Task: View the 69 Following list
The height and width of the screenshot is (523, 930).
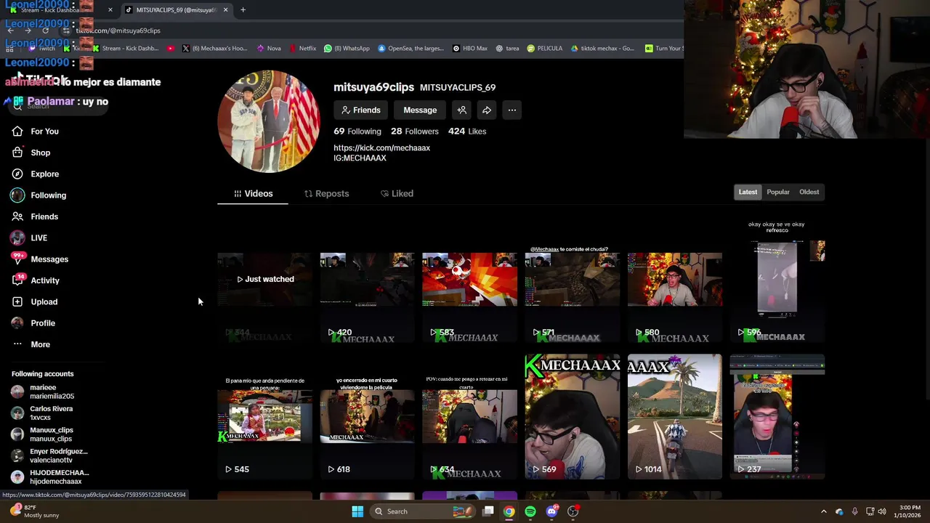Action: [357, 131]
